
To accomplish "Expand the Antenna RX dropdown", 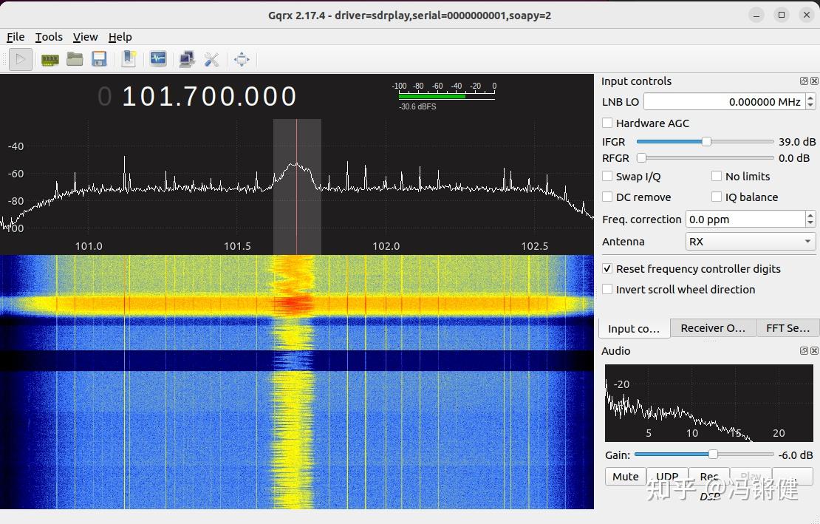I will 750,242.
